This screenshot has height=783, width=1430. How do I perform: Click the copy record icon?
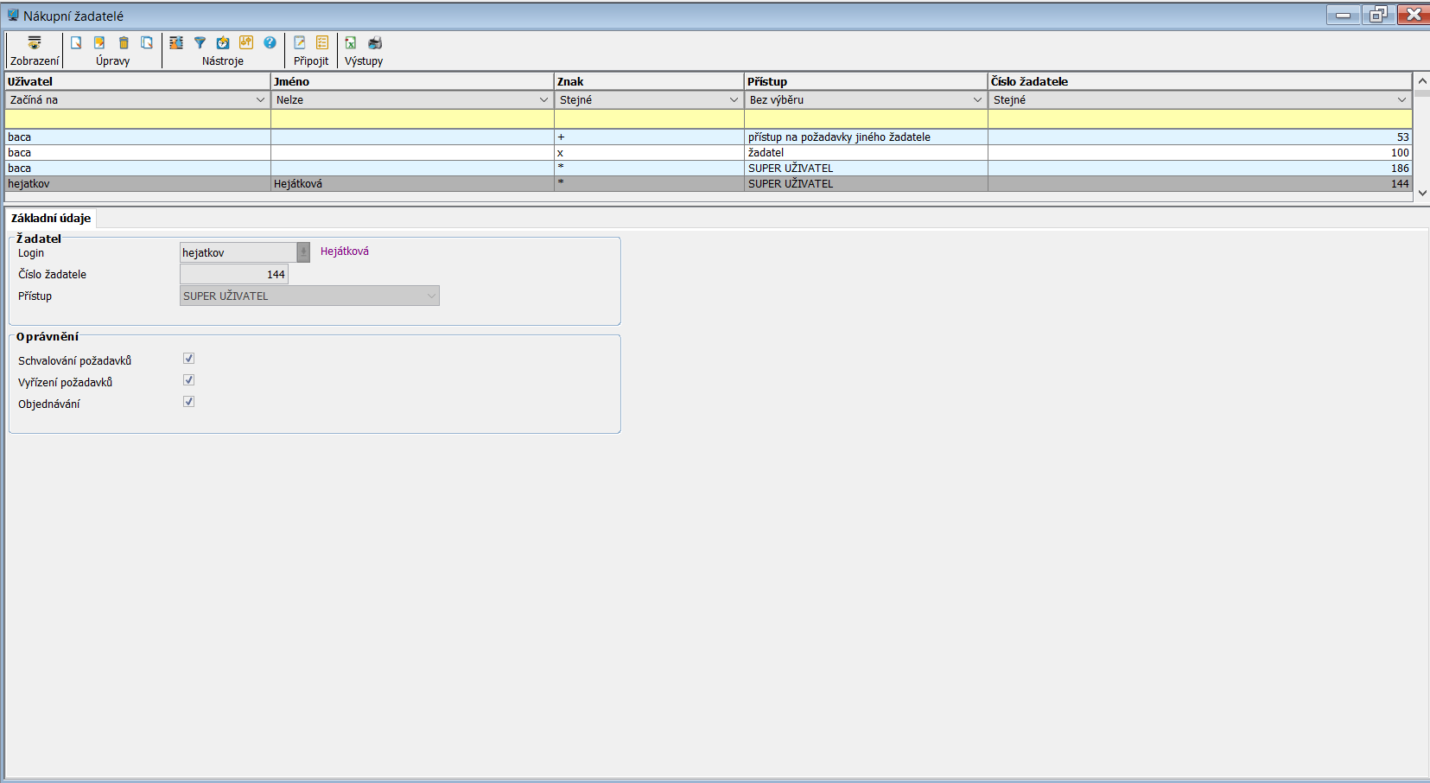click(147, 43)
